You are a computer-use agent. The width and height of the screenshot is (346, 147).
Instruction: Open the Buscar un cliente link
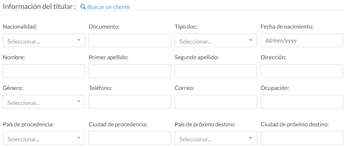point(109,7)
